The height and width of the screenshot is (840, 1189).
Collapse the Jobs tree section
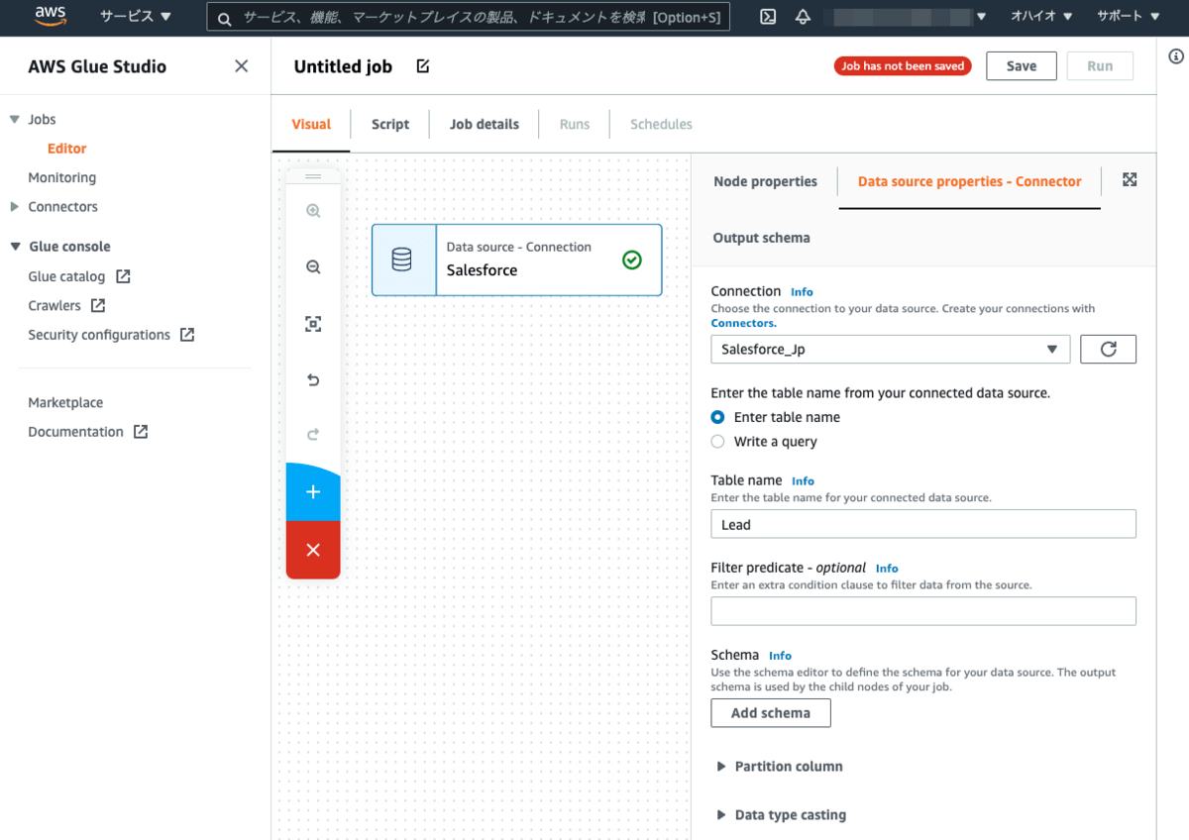tap(15, 119)
